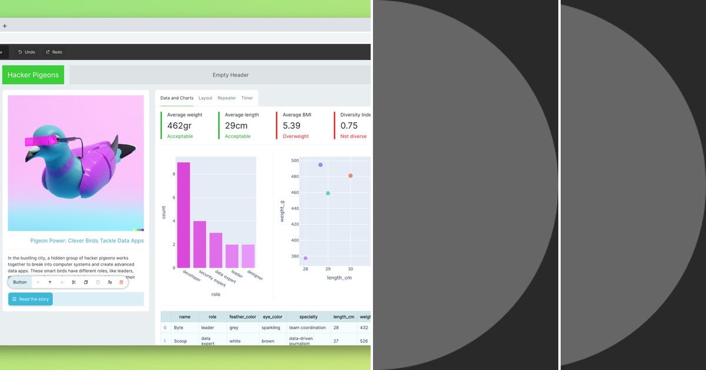Click the green scatter point at length 29
This screenshot has width=706, height=370.
coord(328,193)
